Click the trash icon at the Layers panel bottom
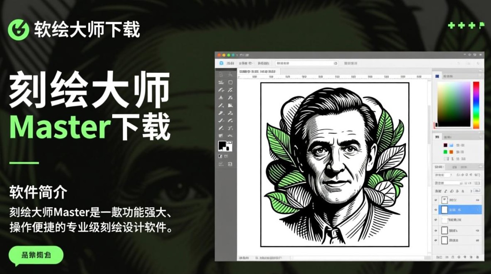The width and height of the screenshot is (491, 274). (478, 257)
